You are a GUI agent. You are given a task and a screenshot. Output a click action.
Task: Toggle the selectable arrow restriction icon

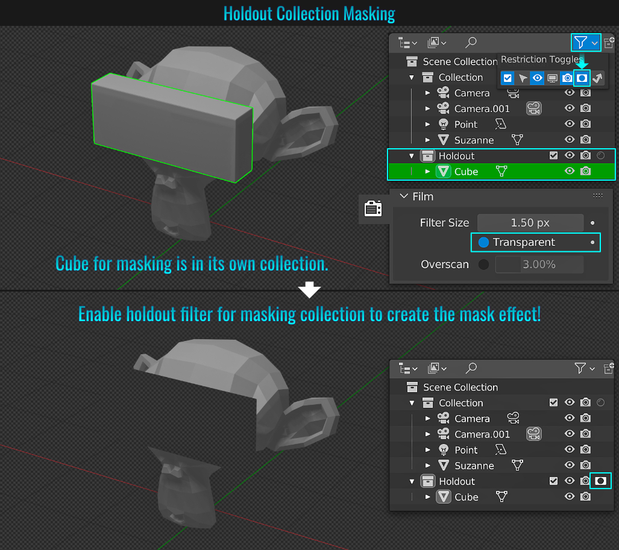(x=523, y=78)
